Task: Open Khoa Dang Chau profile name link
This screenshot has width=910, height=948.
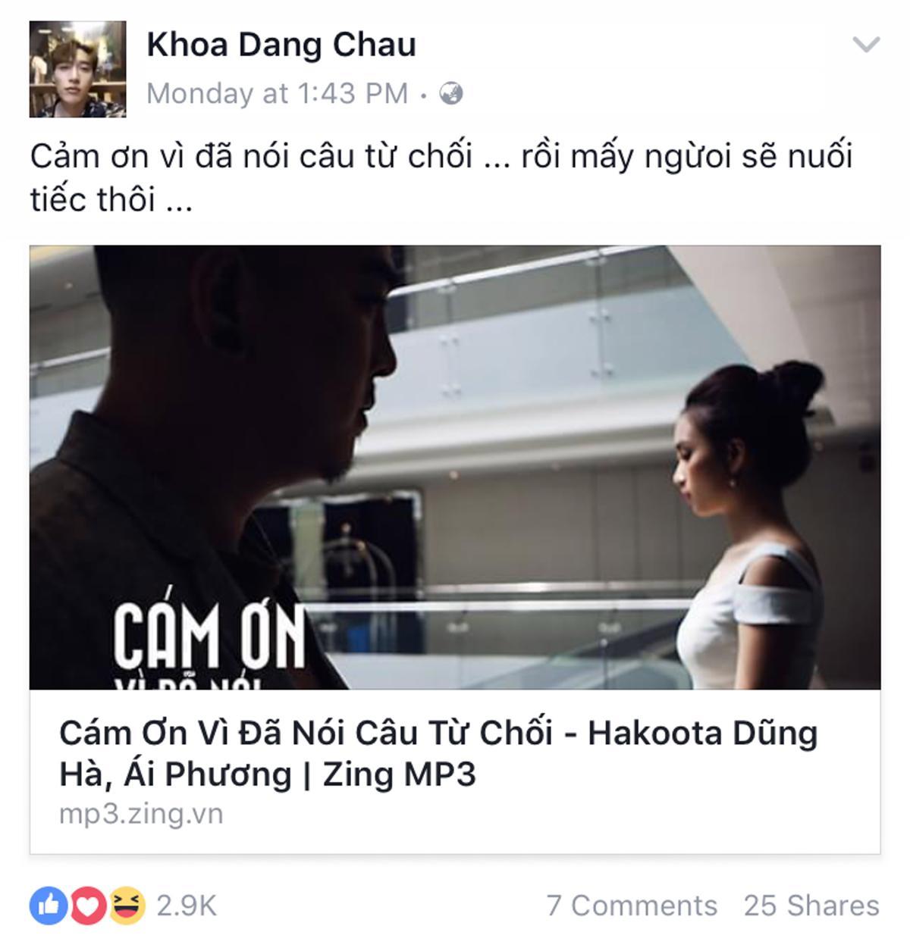Action: [x=281, y=45]
